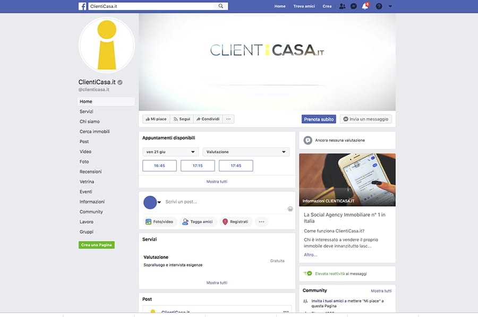Open Lavoro in the sidebar
Viewport: 478px width, 317px height.
87,222
